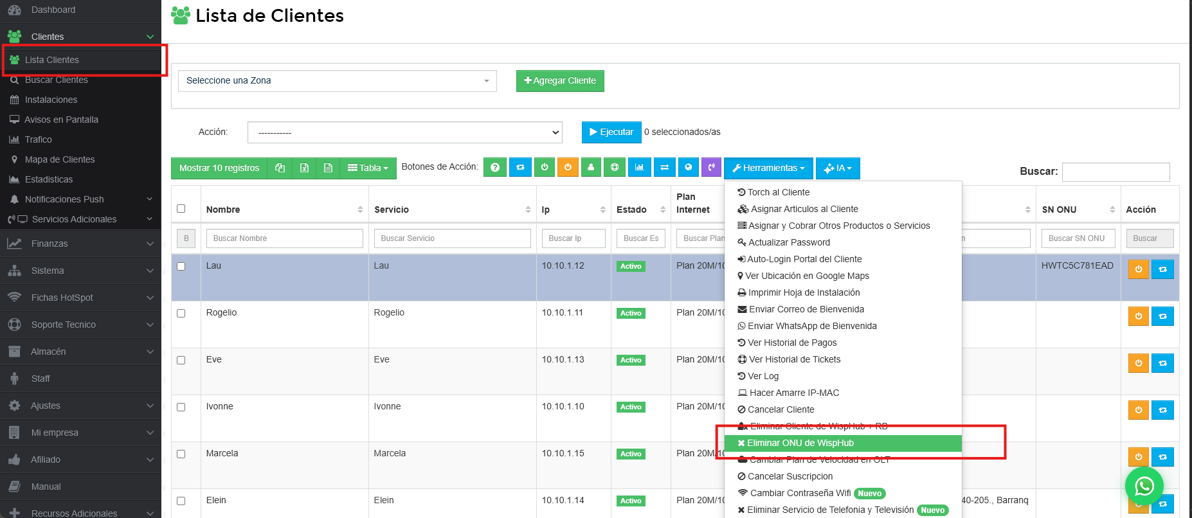This screenshot has height=518, width=1192.
Task: Click the green help question-mark action button
Action: (x=495, y=167)
